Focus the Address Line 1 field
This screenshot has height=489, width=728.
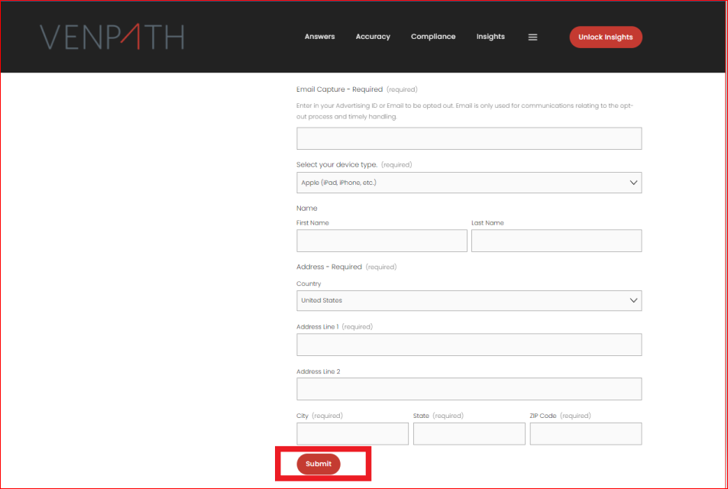[x=469, y=345]
